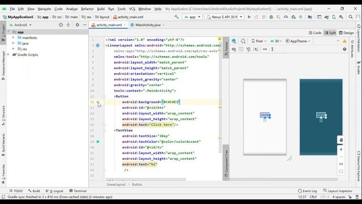
Task: Open project panel settings gear
Action: tap(77, 25)
